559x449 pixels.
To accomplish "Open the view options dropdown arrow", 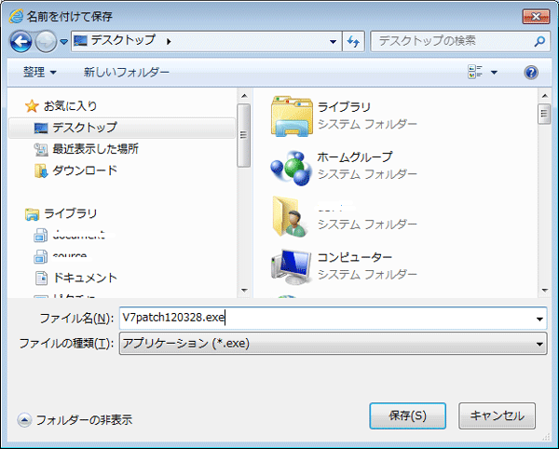I will [494, 73].
